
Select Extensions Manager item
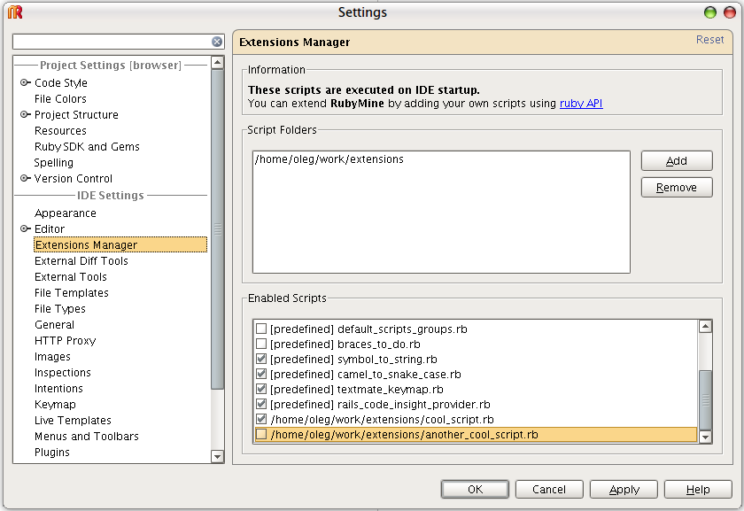pos(120,244)
